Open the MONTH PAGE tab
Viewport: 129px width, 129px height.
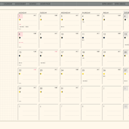coord(45,4)
